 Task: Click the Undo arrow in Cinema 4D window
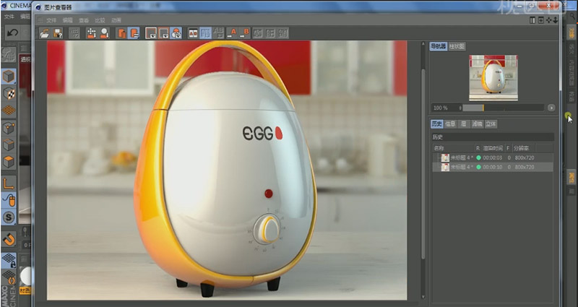pos(12,33)
